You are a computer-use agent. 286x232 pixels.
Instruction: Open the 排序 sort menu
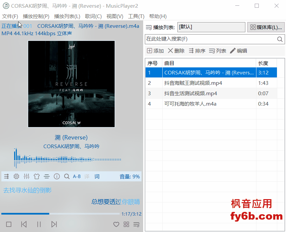[197, 51]
